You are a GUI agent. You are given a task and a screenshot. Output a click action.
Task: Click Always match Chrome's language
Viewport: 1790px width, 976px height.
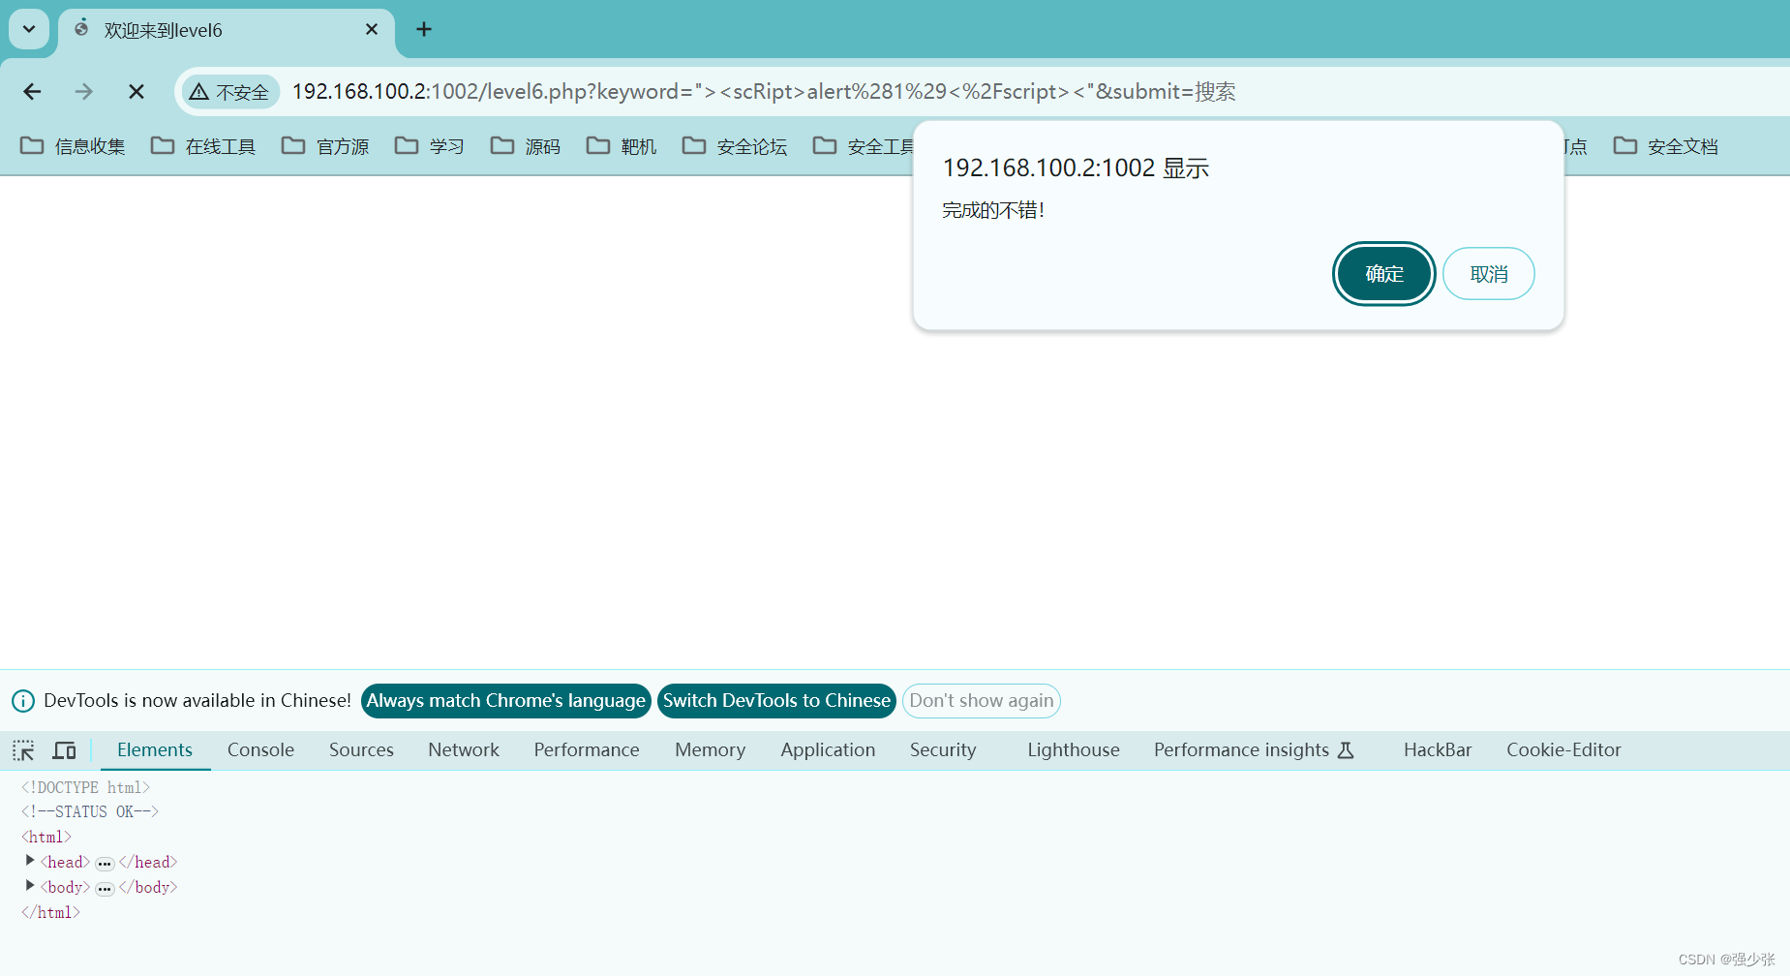(505, 701)
